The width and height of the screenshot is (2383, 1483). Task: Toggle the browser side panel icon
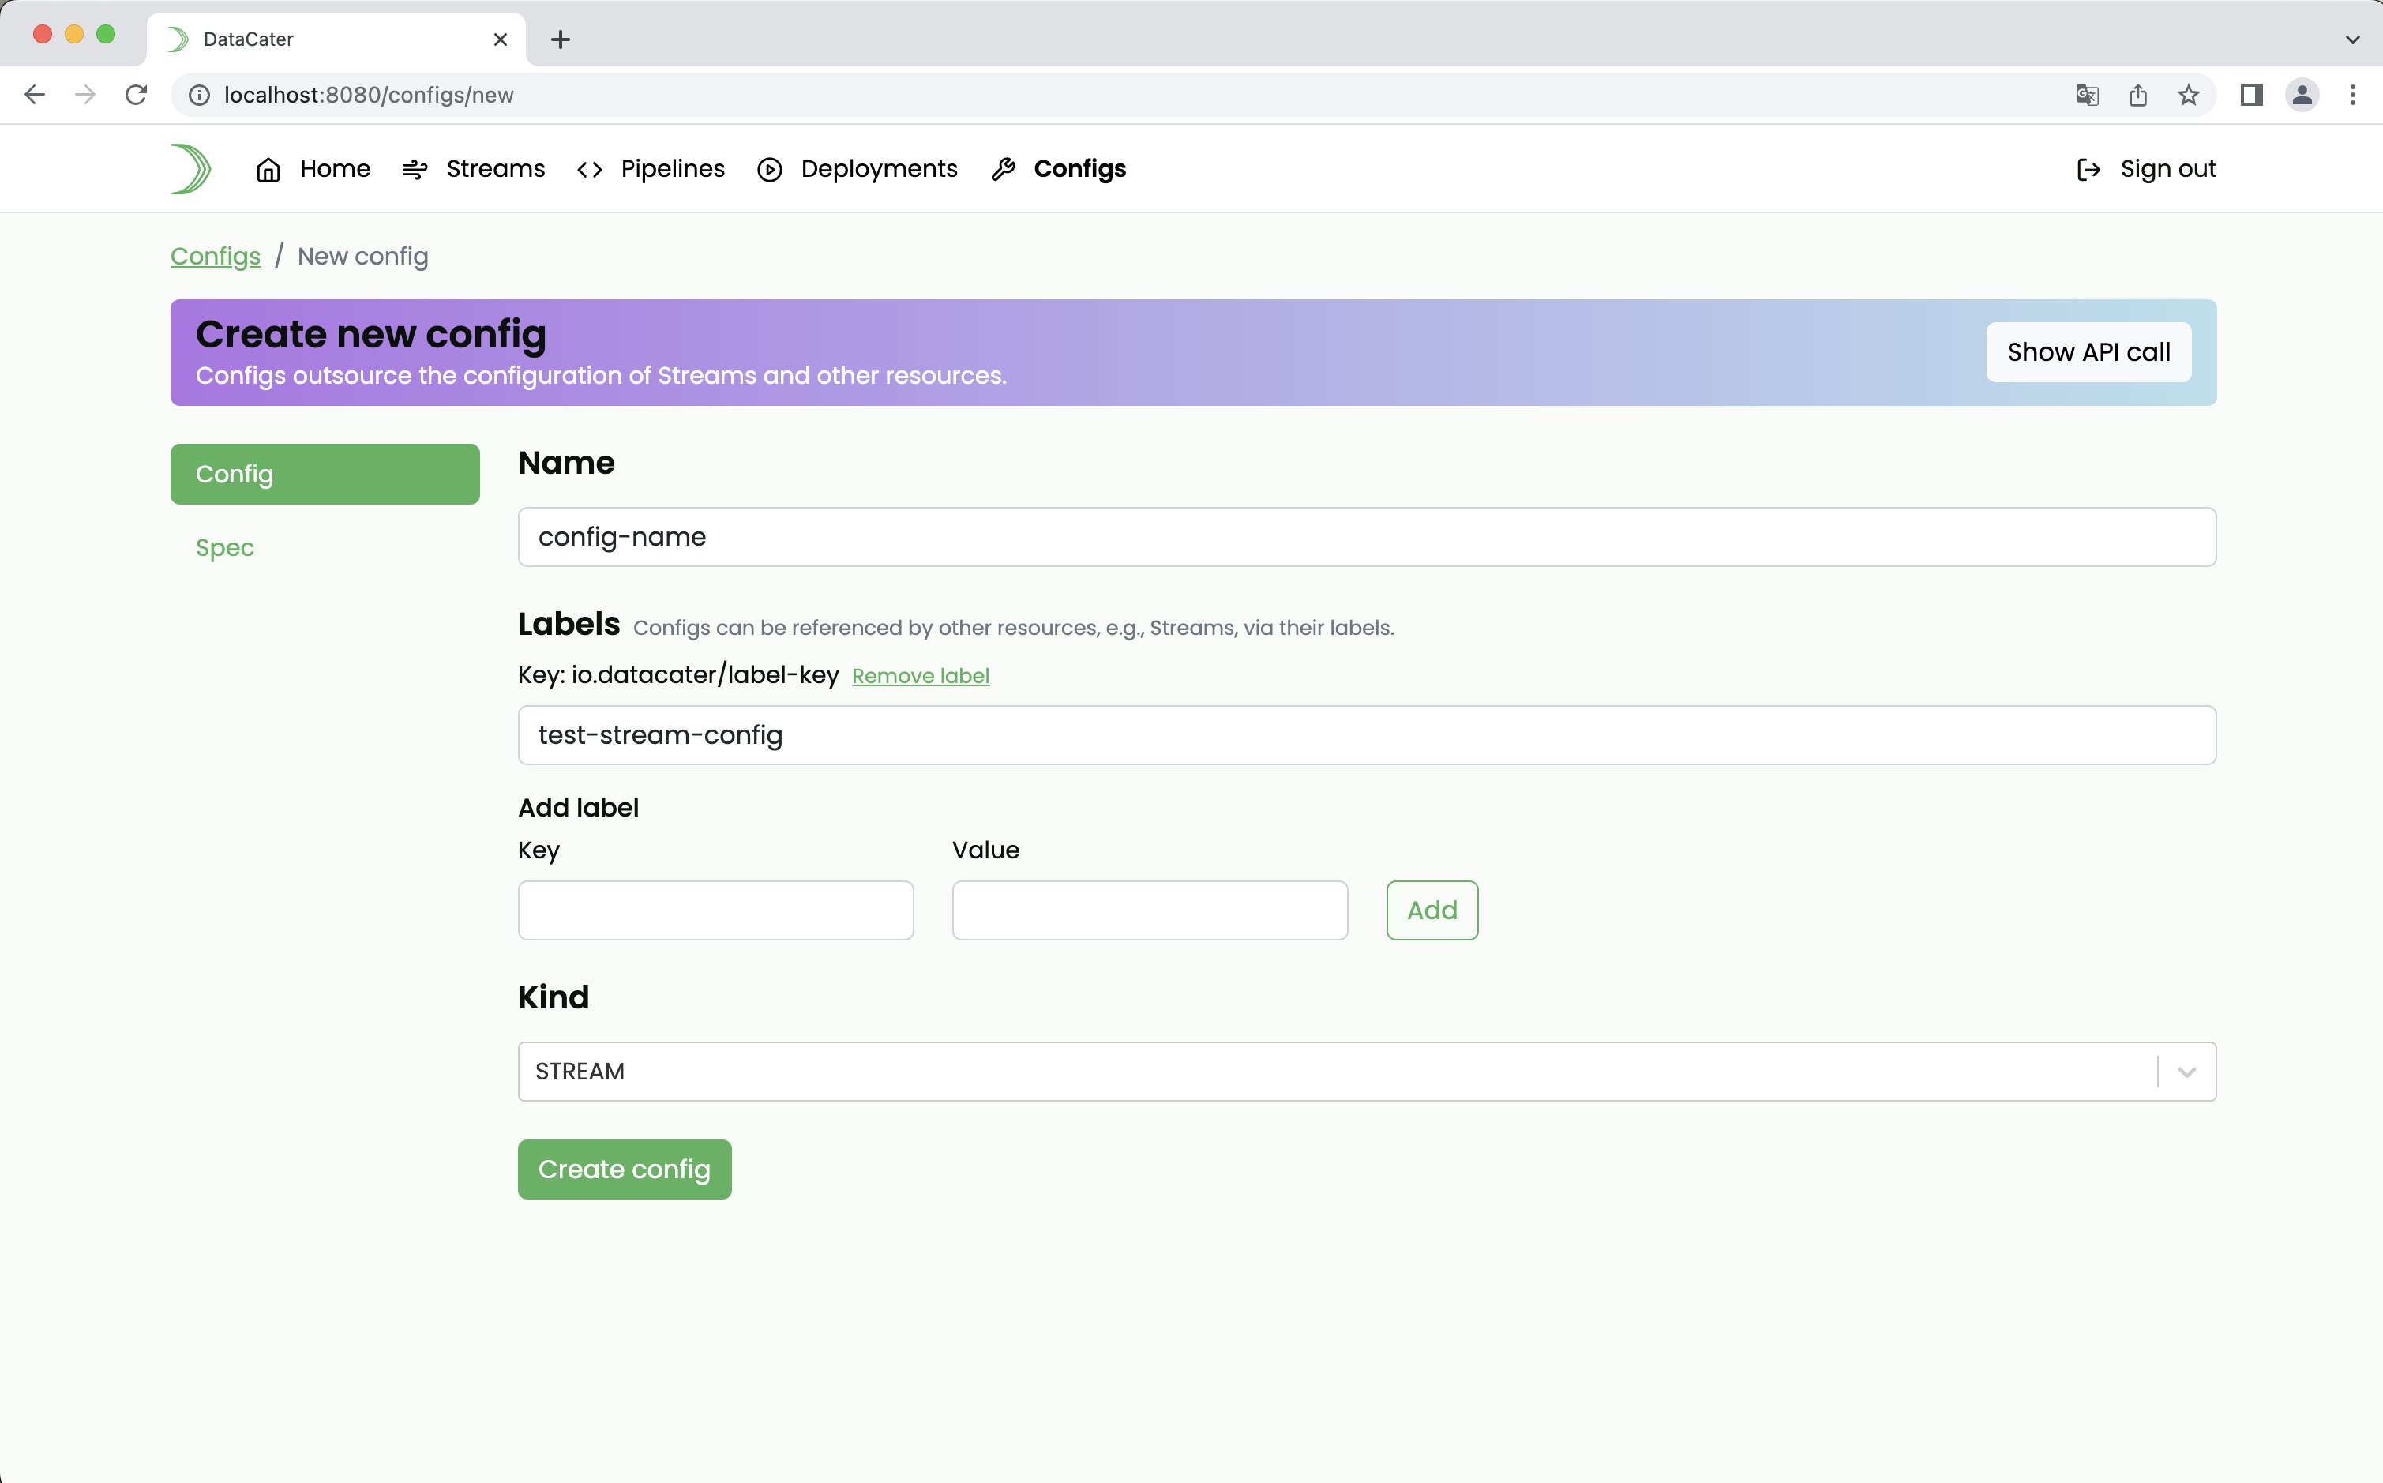tap(2252, 95)
